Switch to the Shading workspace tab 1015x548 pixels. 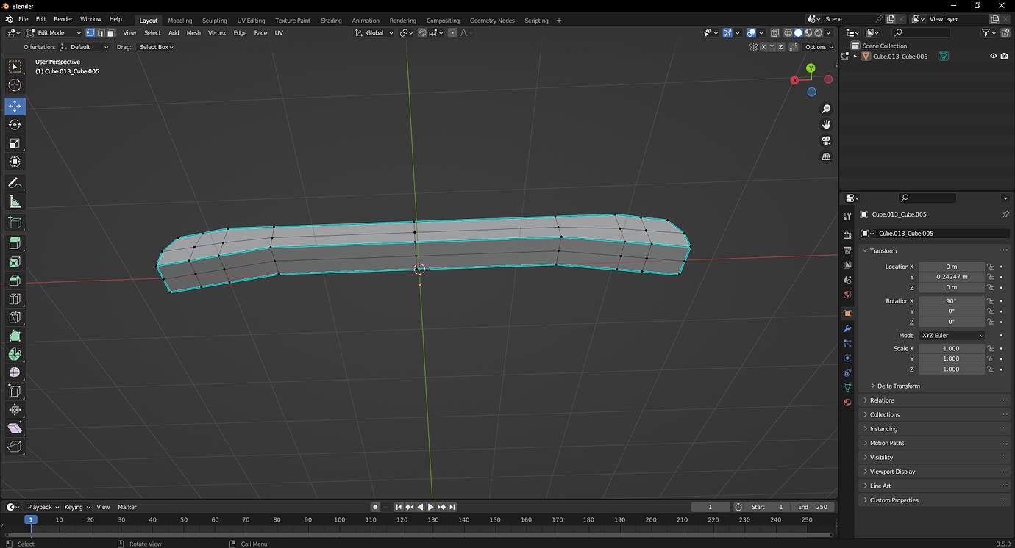tap(331, 20)
